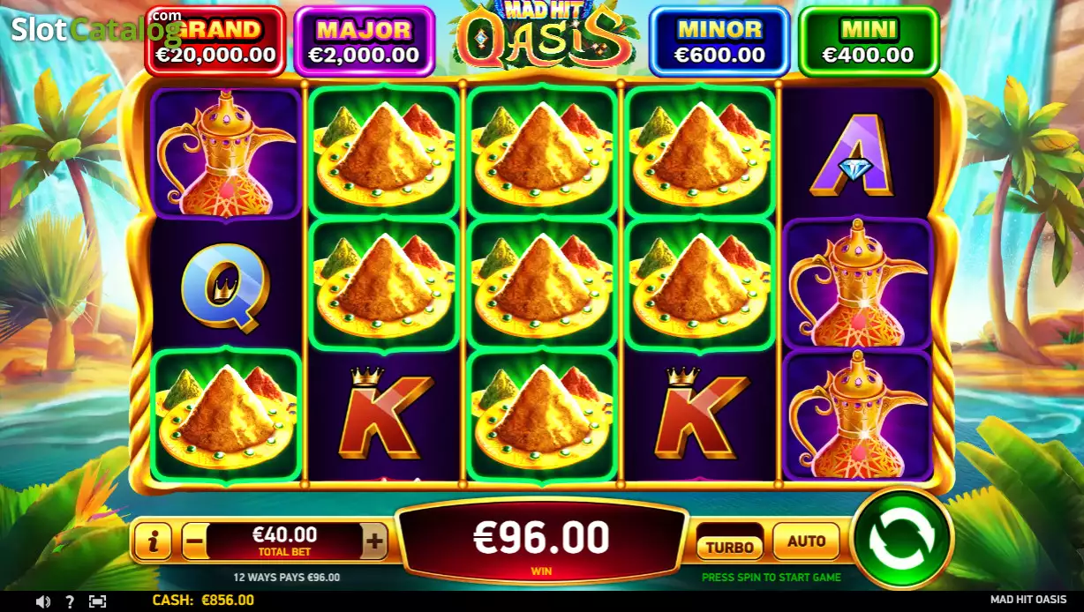Select the MAJOR jackpot panel
Image resolution: width=1084 pixels, height=612 pixels.
[364, 41]
